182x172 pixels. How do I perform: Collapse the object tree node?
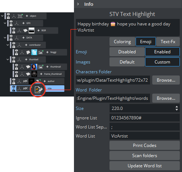point(2,16)
